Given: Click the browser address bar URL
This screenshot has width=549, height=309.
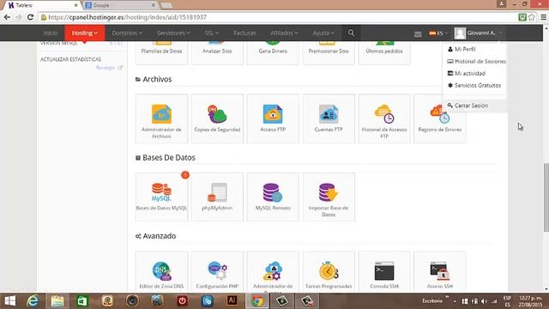Looking at the screenshot, I should tap(128, 17).
